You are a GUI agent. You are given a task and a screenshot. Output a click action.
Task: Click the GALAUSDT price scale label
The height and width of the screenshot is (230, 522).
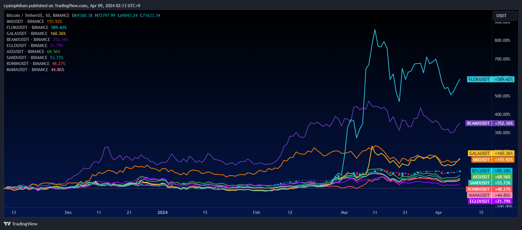[480, 153]
